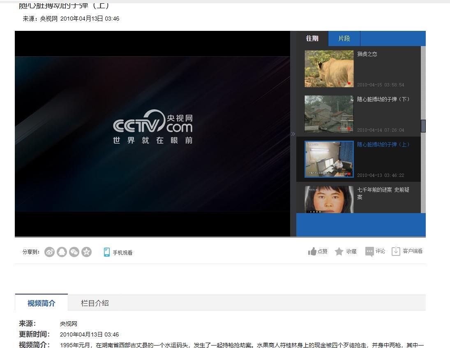This screenshot has height=348, width=450.
Task: Click 随心脏搏动的子弹（上）title link
Action: (383, 144)
